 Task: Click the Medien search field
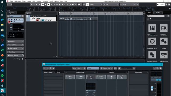click(156, 16)
